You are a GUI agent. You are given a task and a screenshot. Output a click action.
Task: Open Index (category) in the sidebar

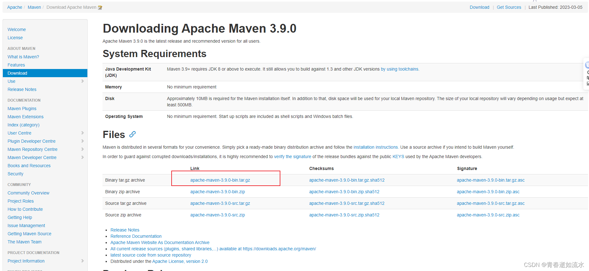(x=24, y=125)
